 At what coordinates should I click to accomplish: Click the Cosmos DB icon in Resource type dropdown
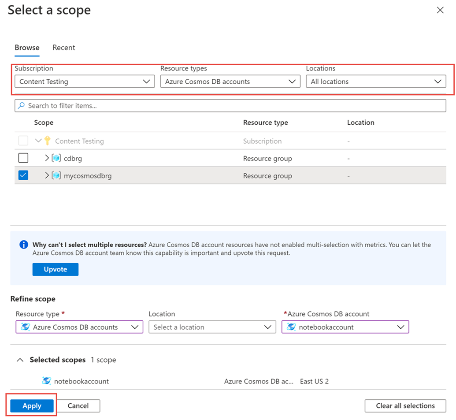click(25, 327)
